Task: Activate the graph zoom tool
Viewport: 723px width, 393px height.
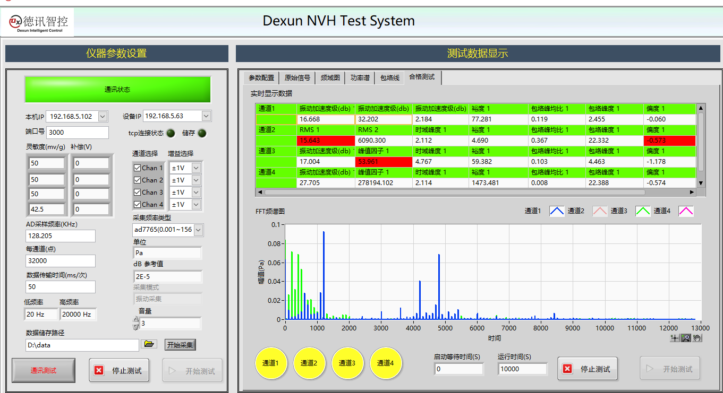Action: tap(686, 338)
